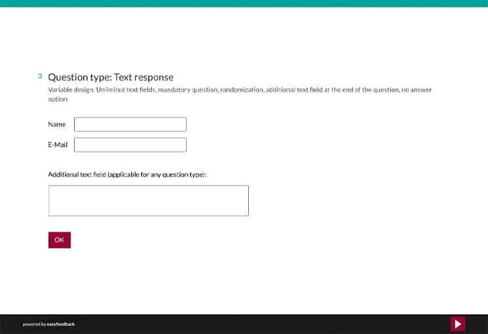The image size is (488, 334).
Task: Click the 'Name' field label
Action: point(56,124)
